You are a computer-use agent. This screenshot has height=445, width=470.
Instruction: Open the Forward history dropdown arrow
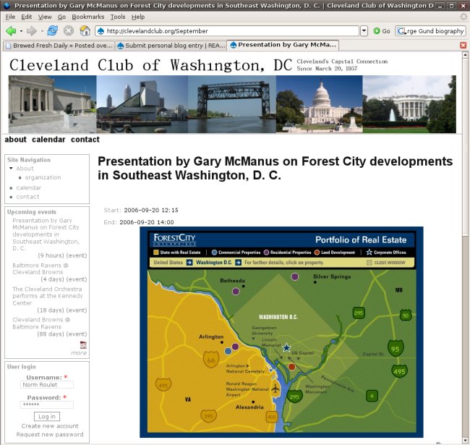42,31
